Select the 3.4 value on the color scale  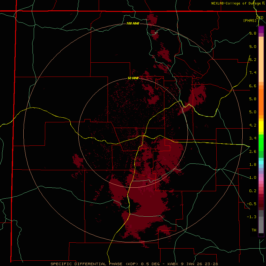253,138
